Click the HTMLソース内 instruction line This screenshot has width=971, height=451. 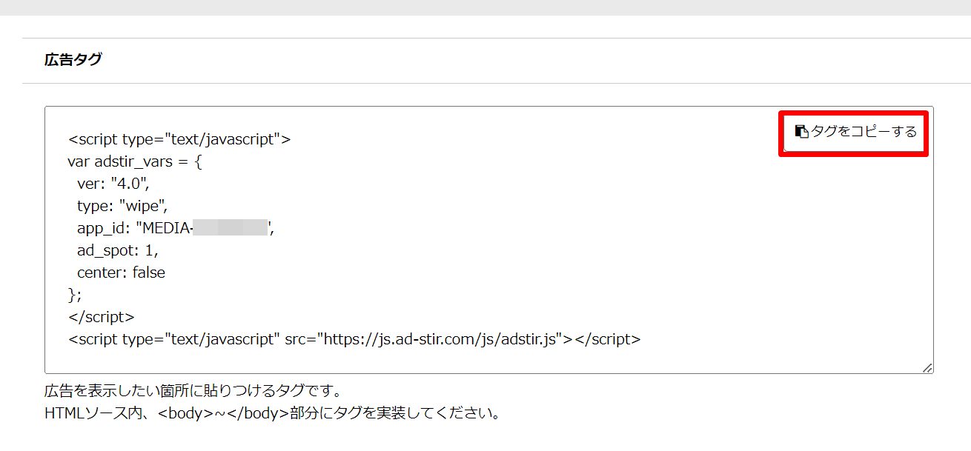point(271,412)
